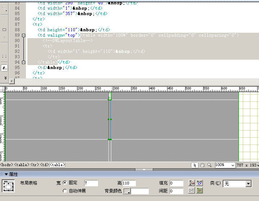Select the 固定 width radio button

click(x=65, y=183)
